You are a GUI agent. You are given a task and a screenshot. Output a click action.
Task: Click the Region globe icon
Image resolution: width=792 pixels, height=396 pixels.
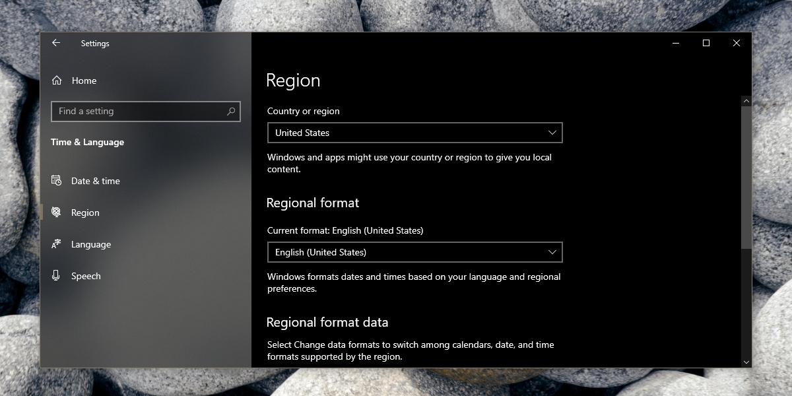[x=57, y=213]
